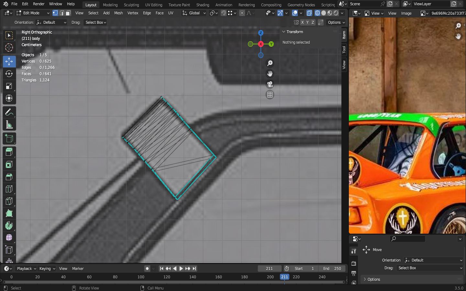Open the Global transform orientation dropdown

[194, 13]
